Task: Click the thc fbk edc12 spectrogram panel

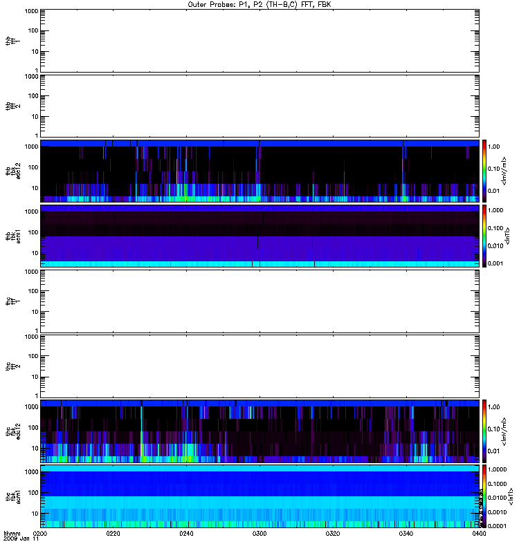Action: 259,431
